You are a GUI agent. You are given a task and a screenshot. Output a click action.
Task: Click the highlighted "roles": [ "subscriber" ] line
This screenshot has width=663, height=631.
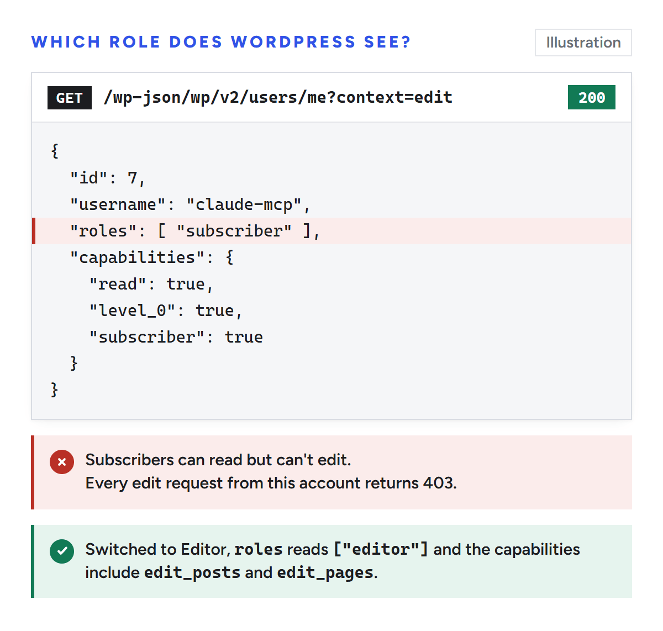pyautogui.click(x=331, y=231)
